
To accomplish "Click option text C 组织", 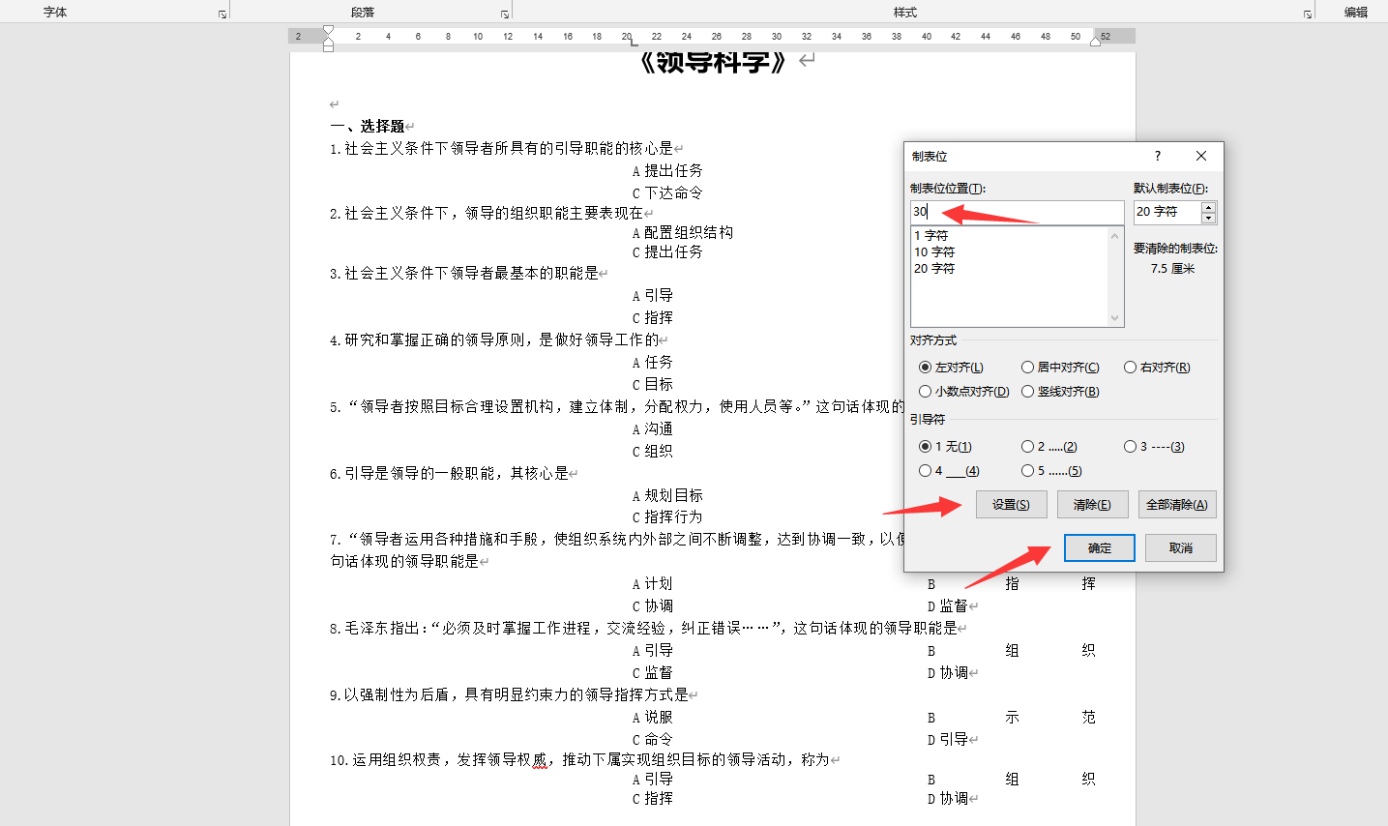I will tap(652, 452).
